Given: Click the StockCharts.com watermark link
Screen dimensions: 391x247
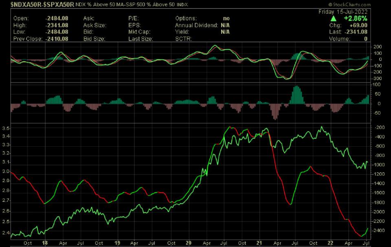Looking at the screenshot, I should 349,4.
